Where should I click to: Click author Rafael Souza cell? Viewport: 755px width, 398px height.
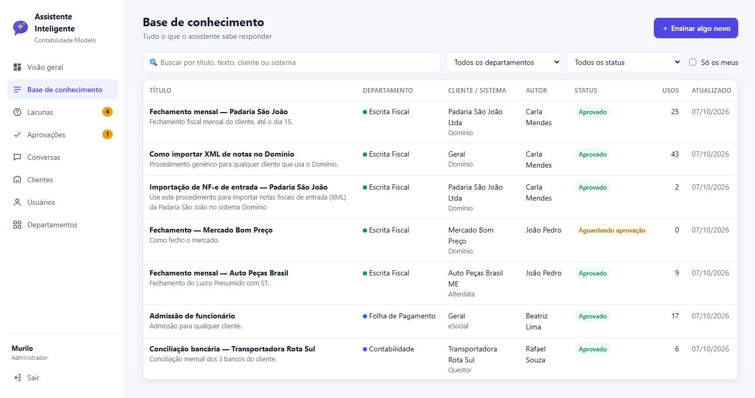(x=535, y=355)
